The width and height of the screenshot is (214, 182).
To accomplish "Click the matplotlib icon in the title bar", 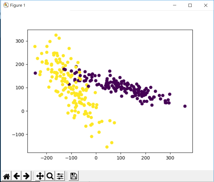I will tap(6, 5).
